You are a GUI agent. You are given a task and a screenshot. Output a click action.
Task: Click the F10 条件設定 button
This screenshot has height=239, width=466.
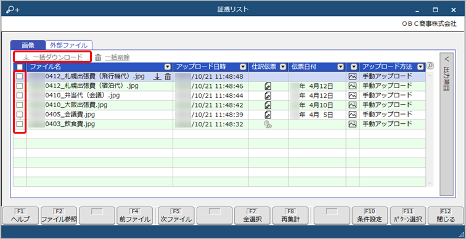(x=370, y=216)
